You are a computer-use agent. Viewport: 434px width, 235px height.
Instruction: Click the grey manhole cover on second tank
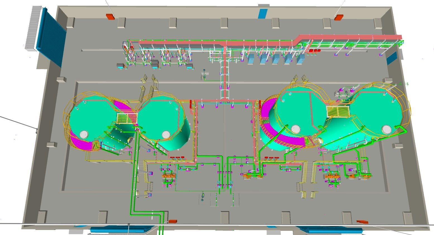166,135
